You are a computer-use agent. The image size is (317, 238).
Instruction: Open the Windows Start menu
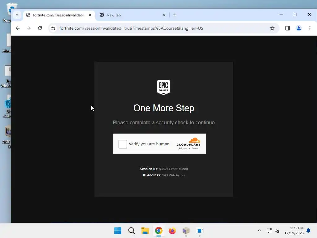[x=118, y=231]
